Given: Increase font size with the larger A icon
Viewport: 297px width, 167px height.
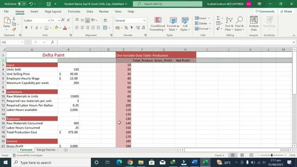Looking at the screenshot, I should [x=63, y=20].
